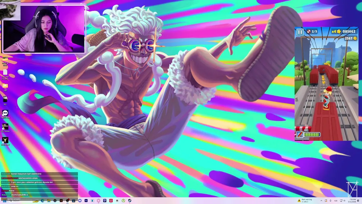The height and width of the screenshot is (204, 362).
Task: Open the jpg image file on desktop
Action: (x=5, y=101)
